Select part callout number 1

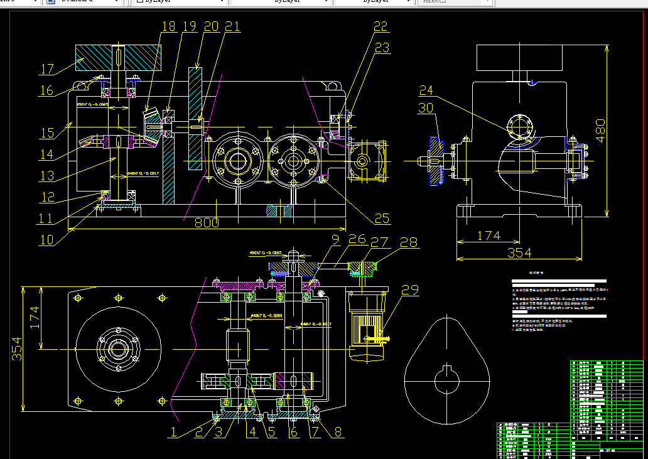(173, 432)
